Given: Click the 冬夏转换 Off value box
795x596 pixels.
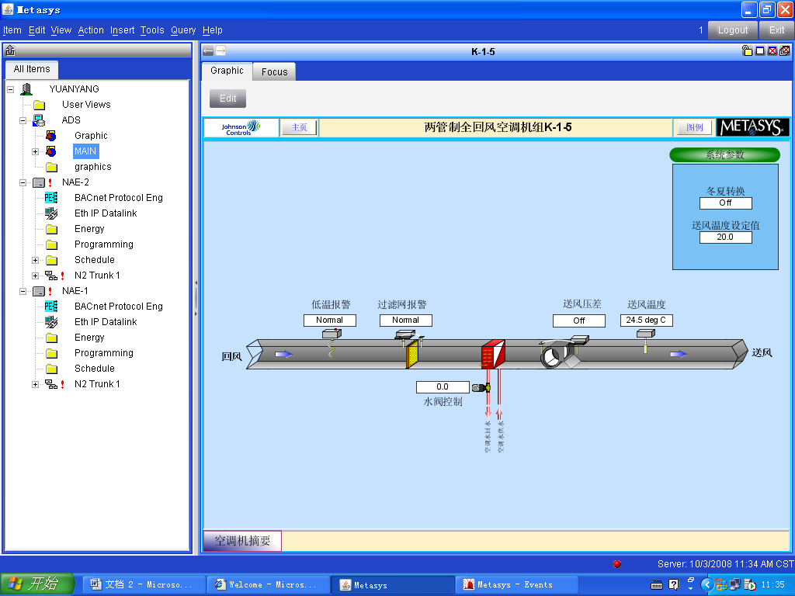Looking at the screenshot, I should (x=725, y=203).
